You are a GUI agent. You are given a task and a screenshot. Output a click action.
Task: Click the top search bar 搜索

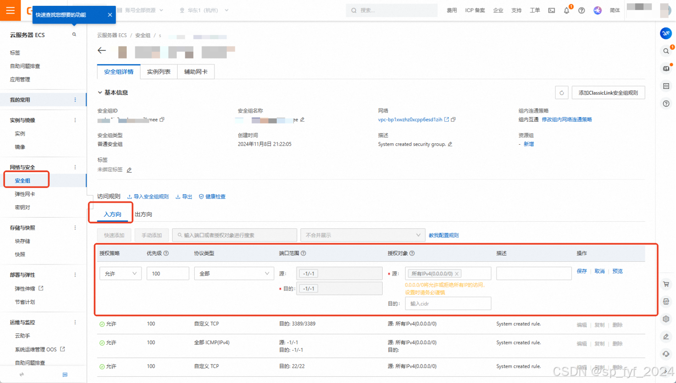(391, 10)
